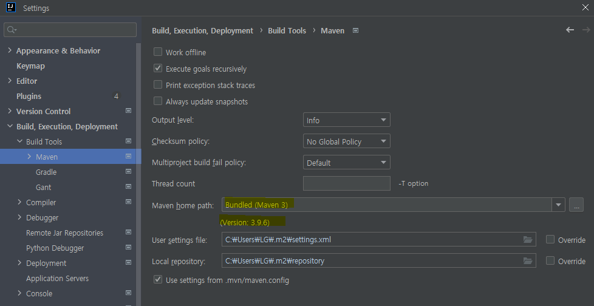The image size is (594, 306).
Task: Open Application Servers settings
Action: click(x=57, y=278)
